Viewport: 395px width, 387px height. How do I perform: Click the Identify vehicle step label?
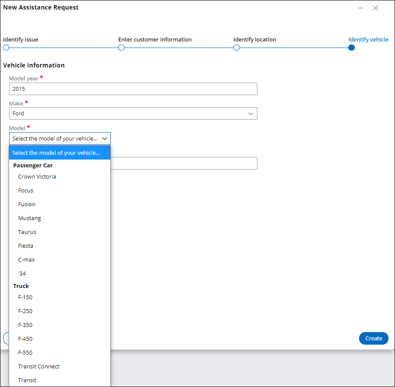pos(368,39)
